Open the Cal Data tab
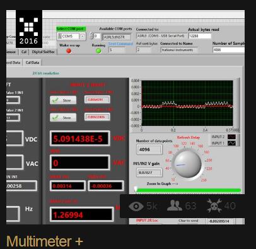 32,62
